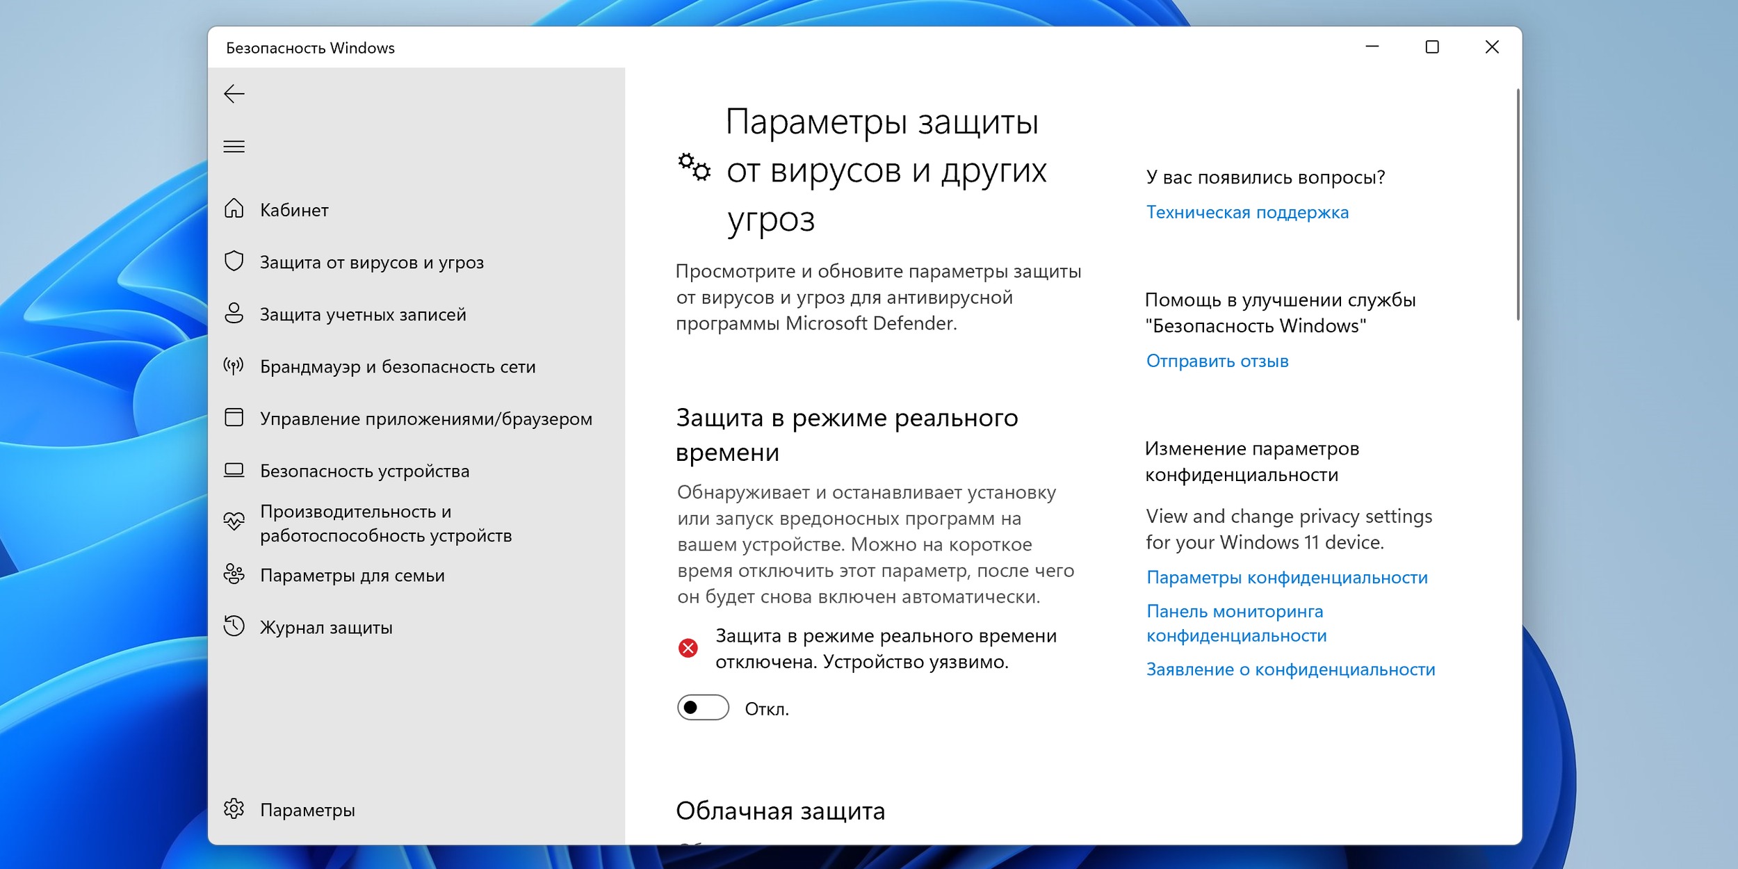
Task: Select the family icon for Параметры для семьи
Action: tap(235, 575)
